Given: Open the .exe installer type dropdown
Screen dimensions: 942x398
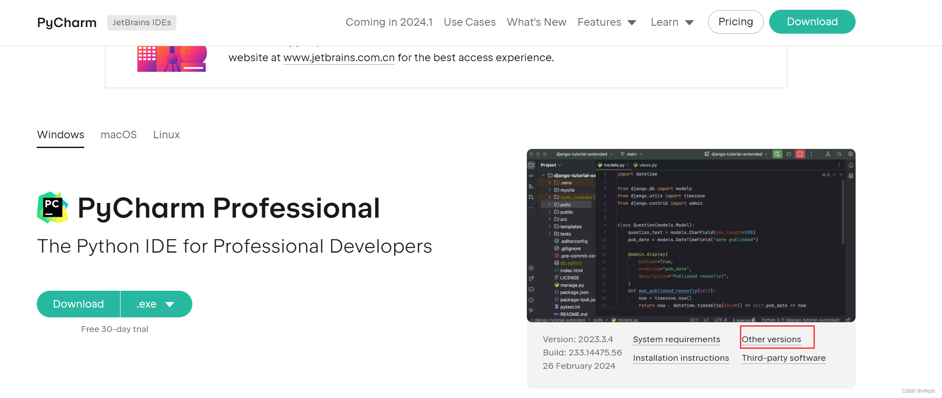Looking at the screenshot, I should [x=156, y=304].
